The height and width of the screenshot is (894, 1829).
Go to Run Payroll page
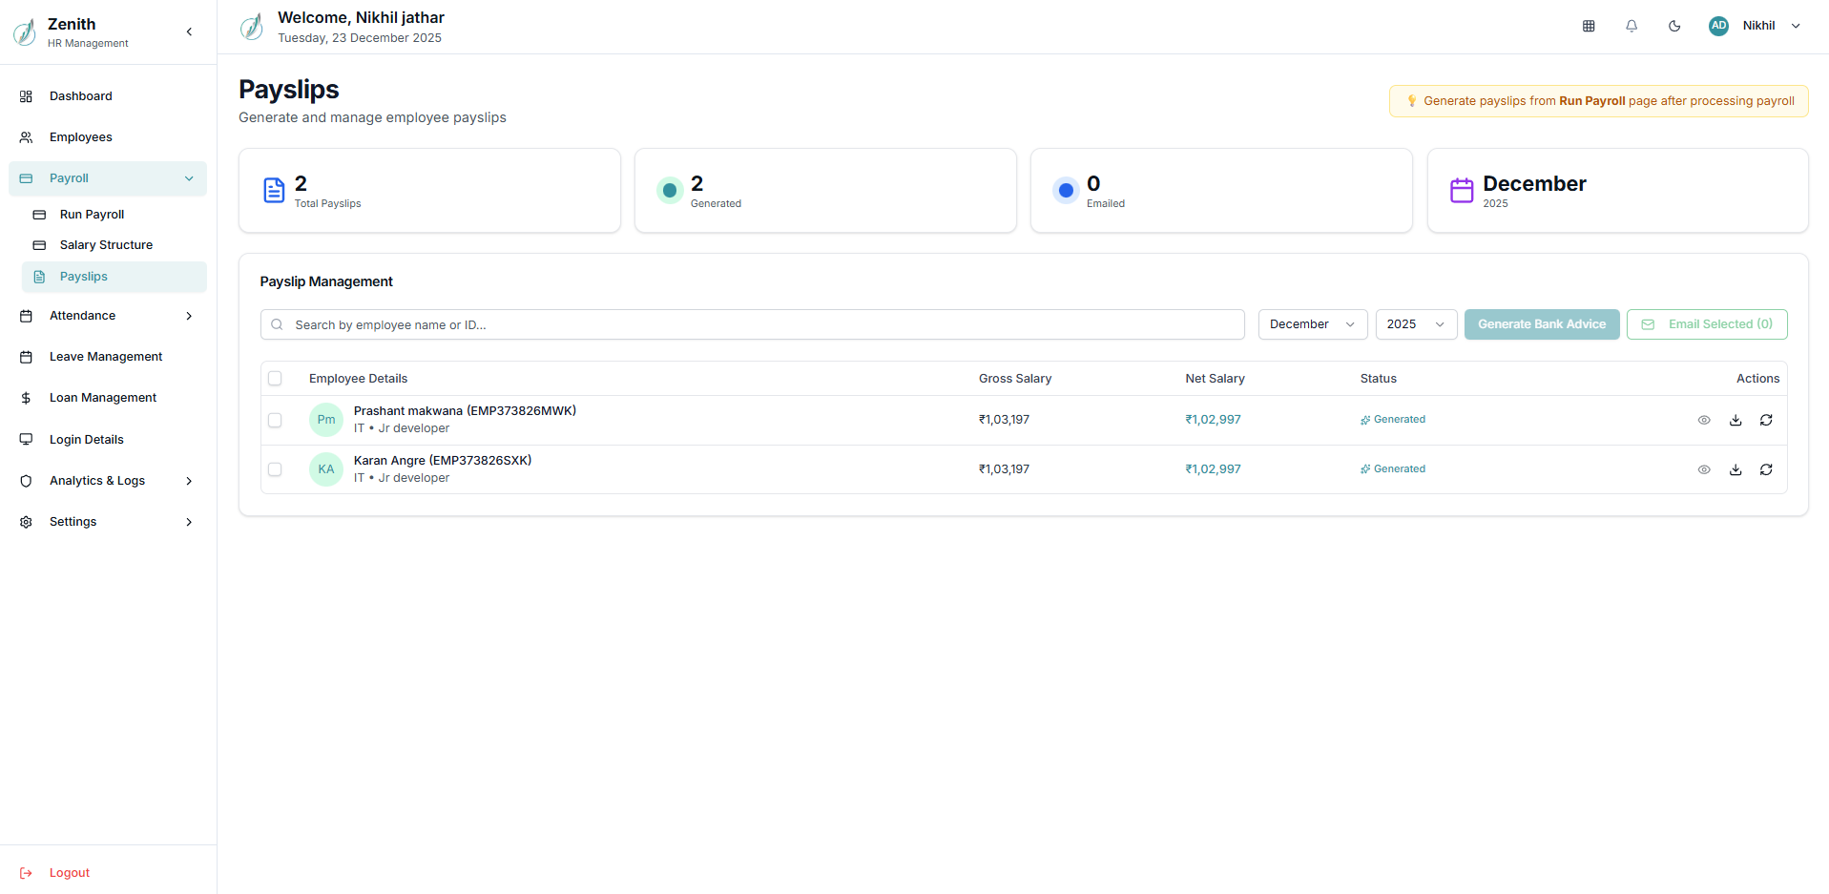(92, 215)
